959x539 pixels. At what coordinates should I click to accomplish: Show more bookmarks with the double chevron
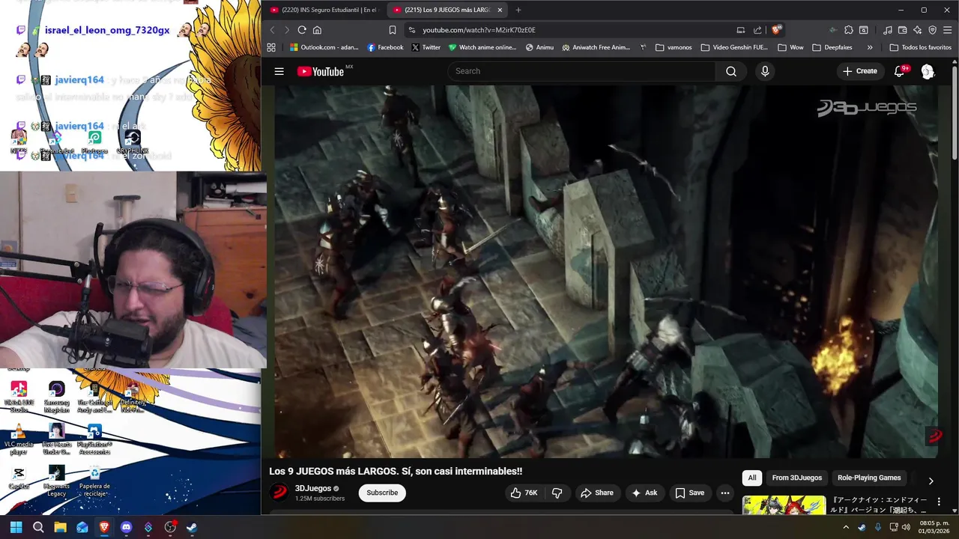(870, 47)
